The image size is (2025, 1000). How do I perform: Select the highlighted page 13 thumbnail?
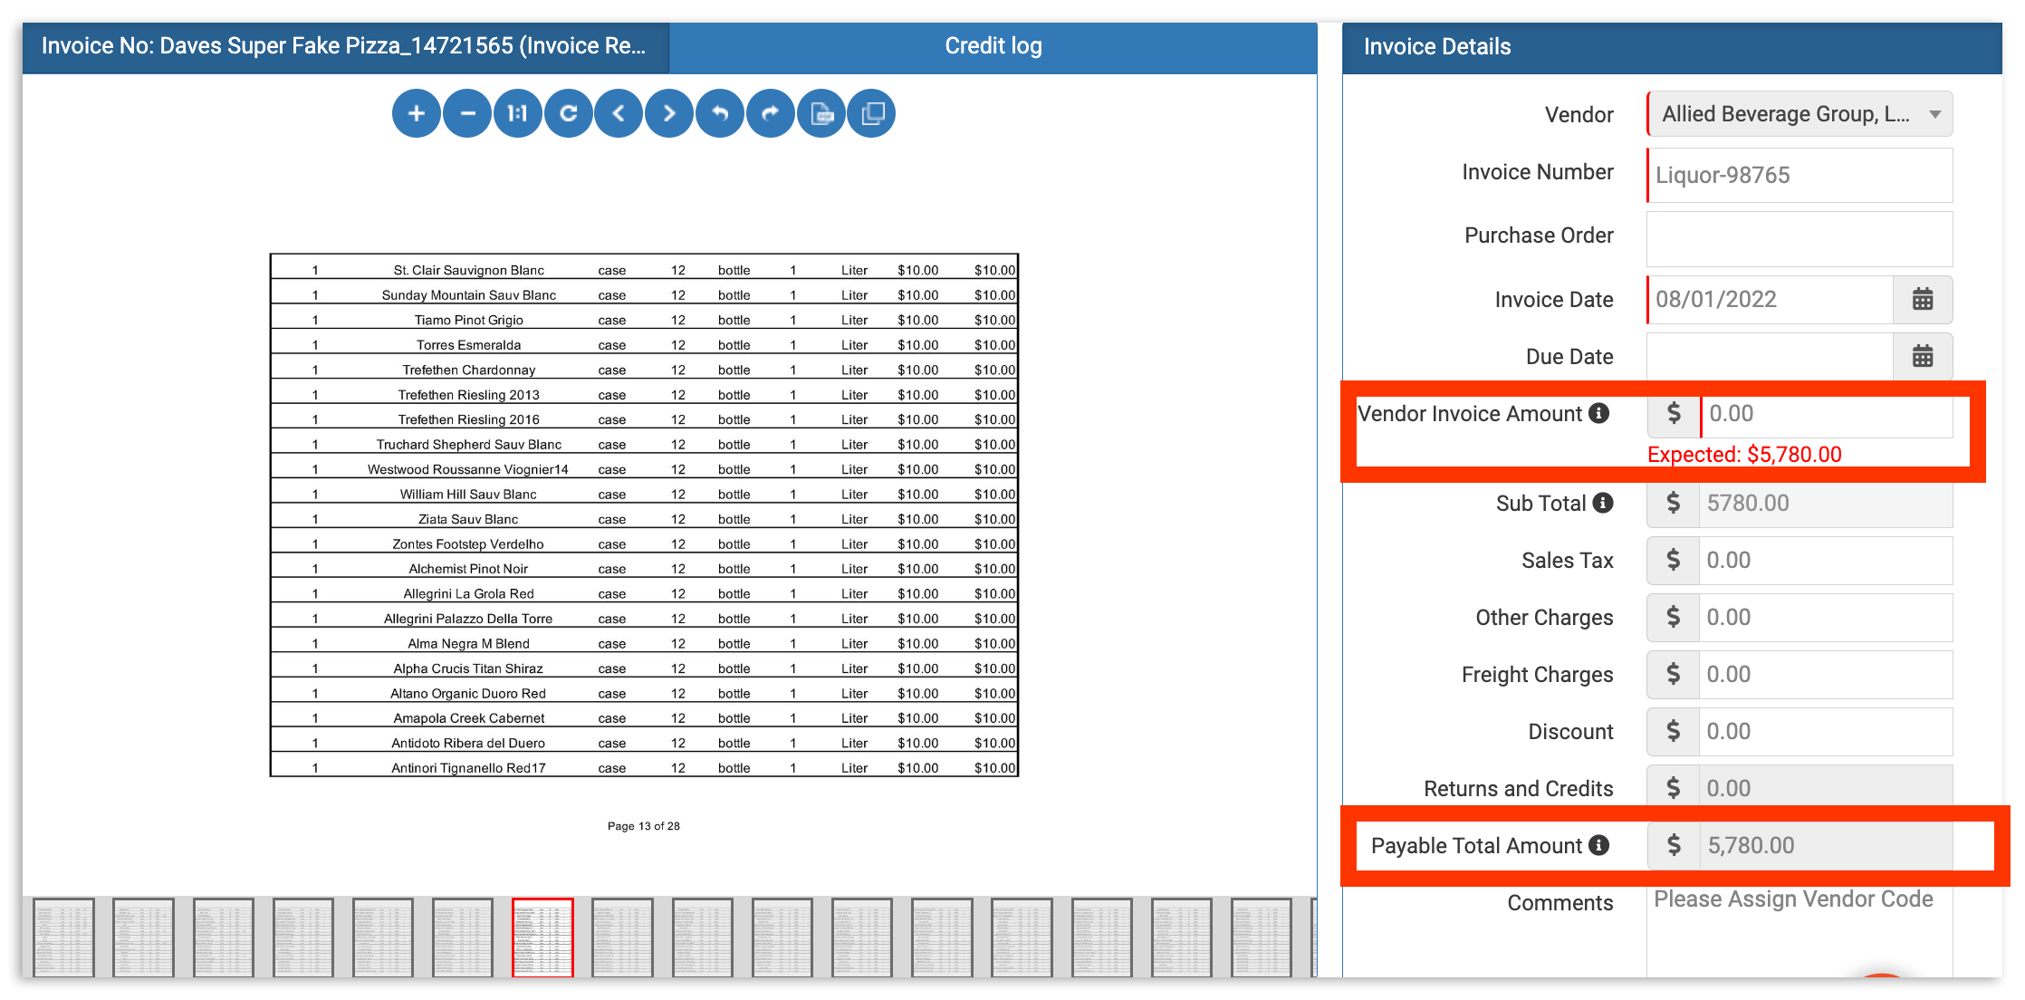pyautogui.click(x=542, y=937)
